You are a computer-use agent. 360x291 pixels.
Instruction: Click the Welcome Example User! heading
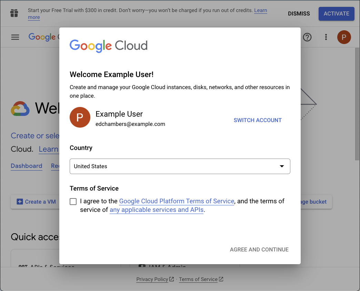pos(112,74)
